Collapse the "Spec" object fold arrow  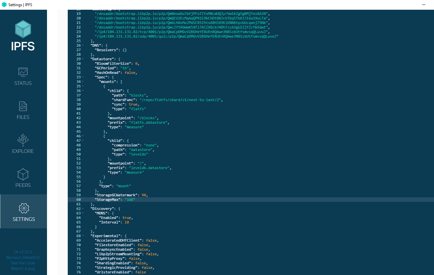pyautogui.click(x=83, y=77)
